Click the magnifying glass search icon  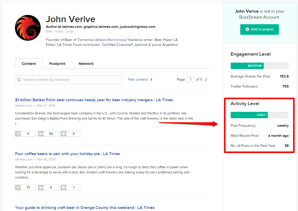pyautogui.click(x=19, y=80)
